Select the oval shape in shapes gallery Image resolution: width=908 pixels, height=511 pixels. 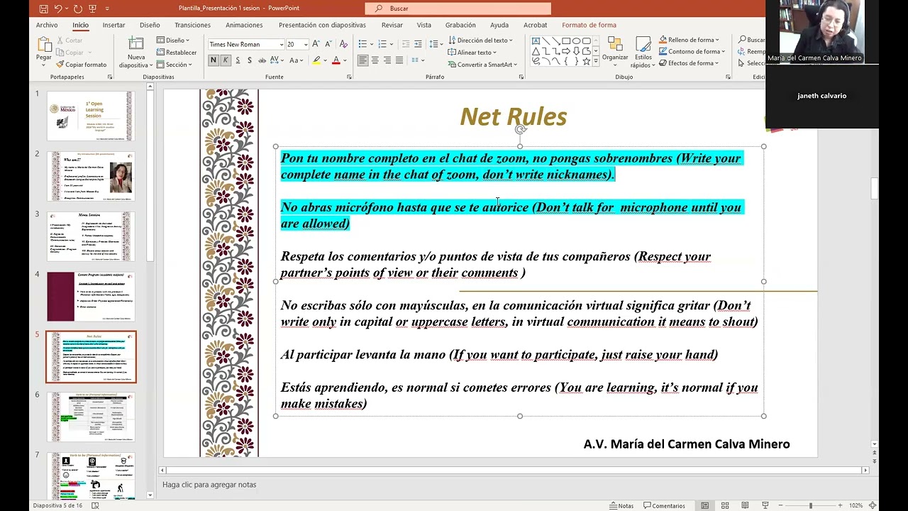click(576, 41)
